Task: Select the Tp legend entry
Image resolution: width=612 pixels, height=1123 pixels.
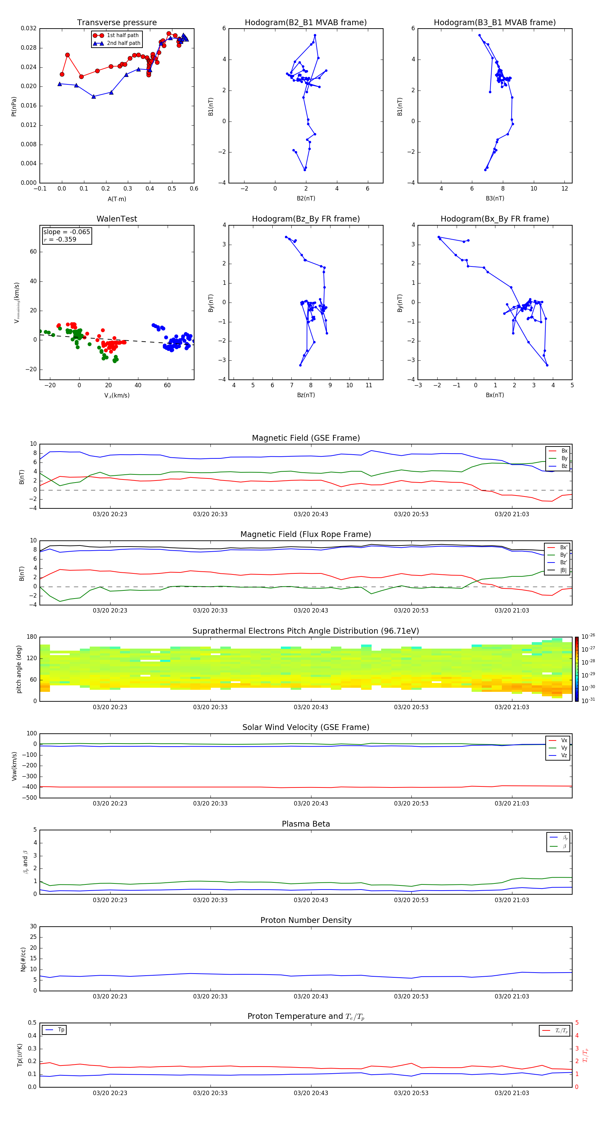Action: pos(54,1030)
